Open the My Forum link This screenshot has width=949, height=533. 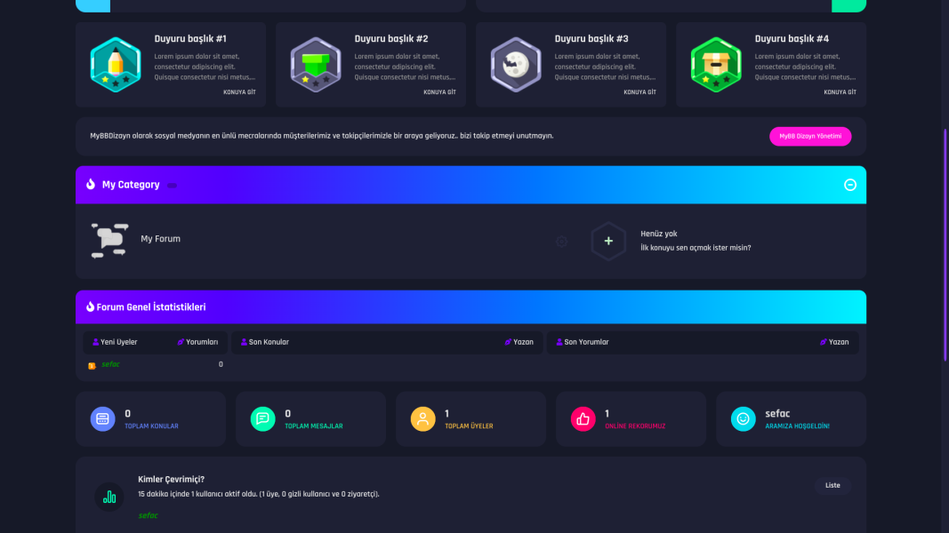(160, 239)
